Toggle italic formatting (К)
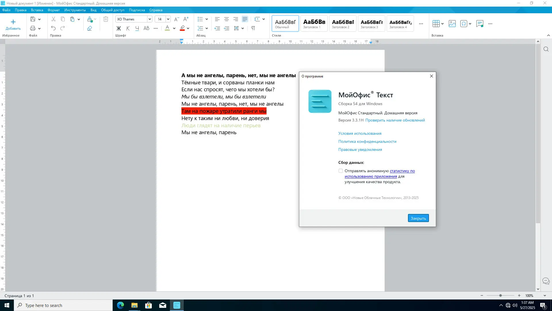The height and width of the screenshot is (311, 552). click(x=128, y=28)
